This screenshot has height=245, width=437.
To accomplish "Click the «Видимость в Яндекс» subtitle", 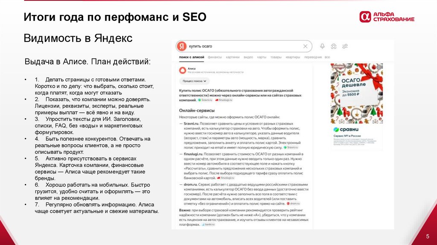I will pyautogui.click(x=78, y=38).
